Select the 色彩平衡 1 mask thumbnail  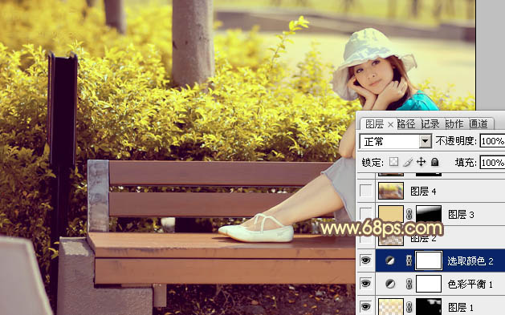429,284
